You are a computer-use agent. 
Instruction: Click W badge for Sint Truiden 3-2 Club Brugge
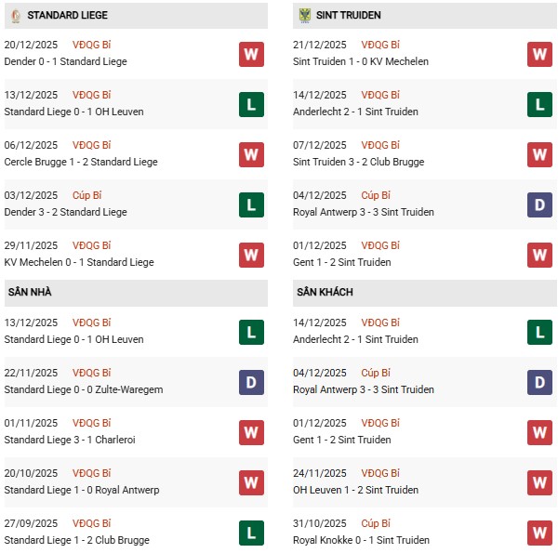539,154
